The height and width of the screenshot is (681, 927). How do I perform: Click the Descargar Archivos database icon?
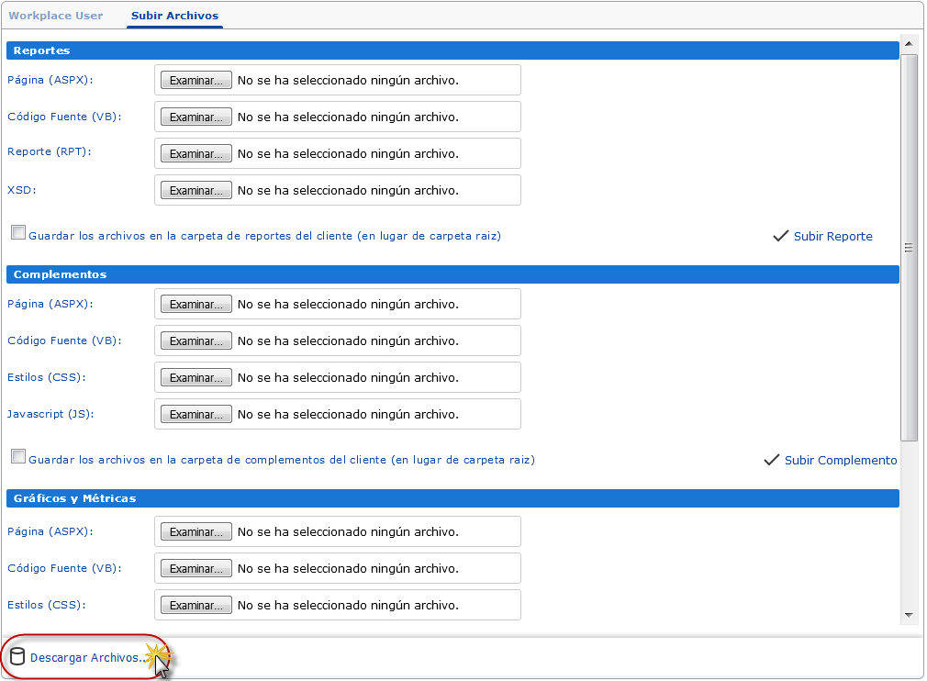point(17,656)
